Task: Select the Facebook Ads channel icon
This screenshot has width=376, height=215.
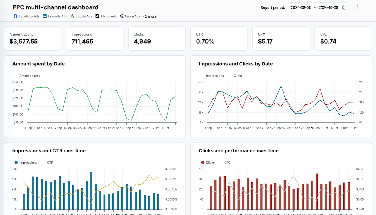Action: point(15,16)
